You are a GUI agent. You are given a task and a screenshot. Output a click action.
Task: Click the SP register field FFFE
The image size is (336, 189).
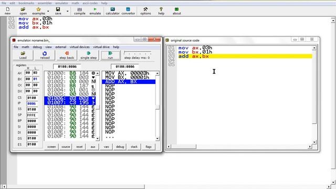coord(32,115)
